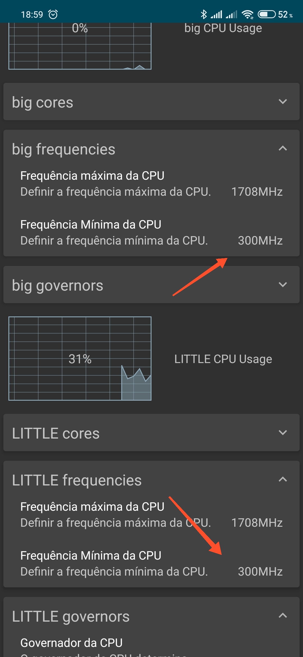Viewport: 303px width, 657px height.
Task: Collapse the big frequencies section chevron
Action: (283, 148)
